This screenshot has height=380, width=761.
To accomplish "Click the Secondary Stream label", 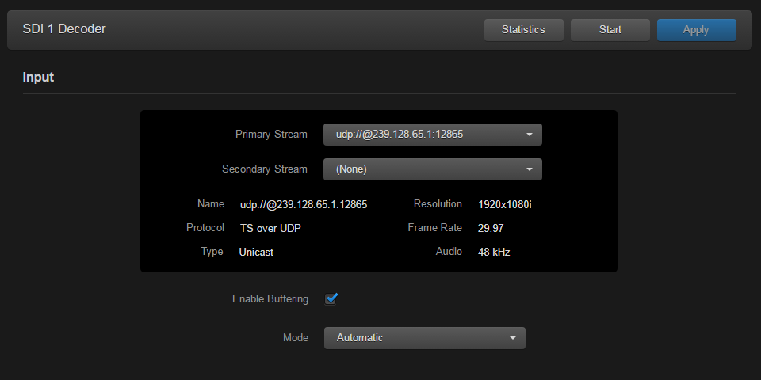I will [264, 169].
